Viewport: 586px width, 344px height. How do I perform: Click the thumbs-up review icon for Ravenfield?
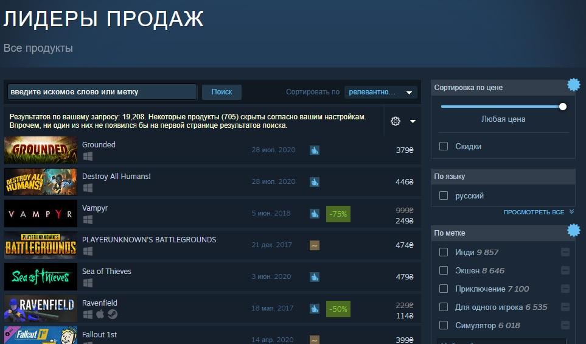(x=315, y=309)
